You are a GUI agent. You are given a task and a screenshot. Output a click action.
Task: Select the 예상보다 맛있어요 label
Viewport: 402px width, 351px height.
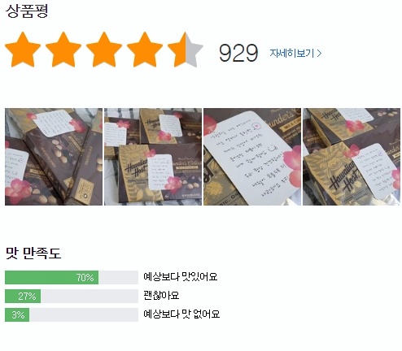[x=181, y=277]
